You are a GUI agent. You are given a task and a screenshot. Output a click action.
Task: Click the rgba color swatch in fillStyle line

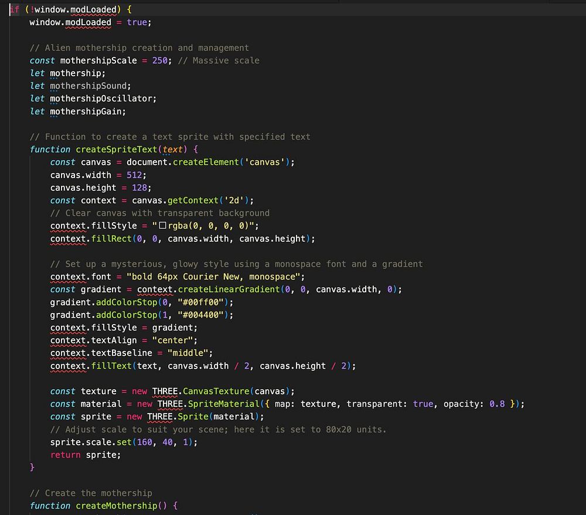pos(162,226)
